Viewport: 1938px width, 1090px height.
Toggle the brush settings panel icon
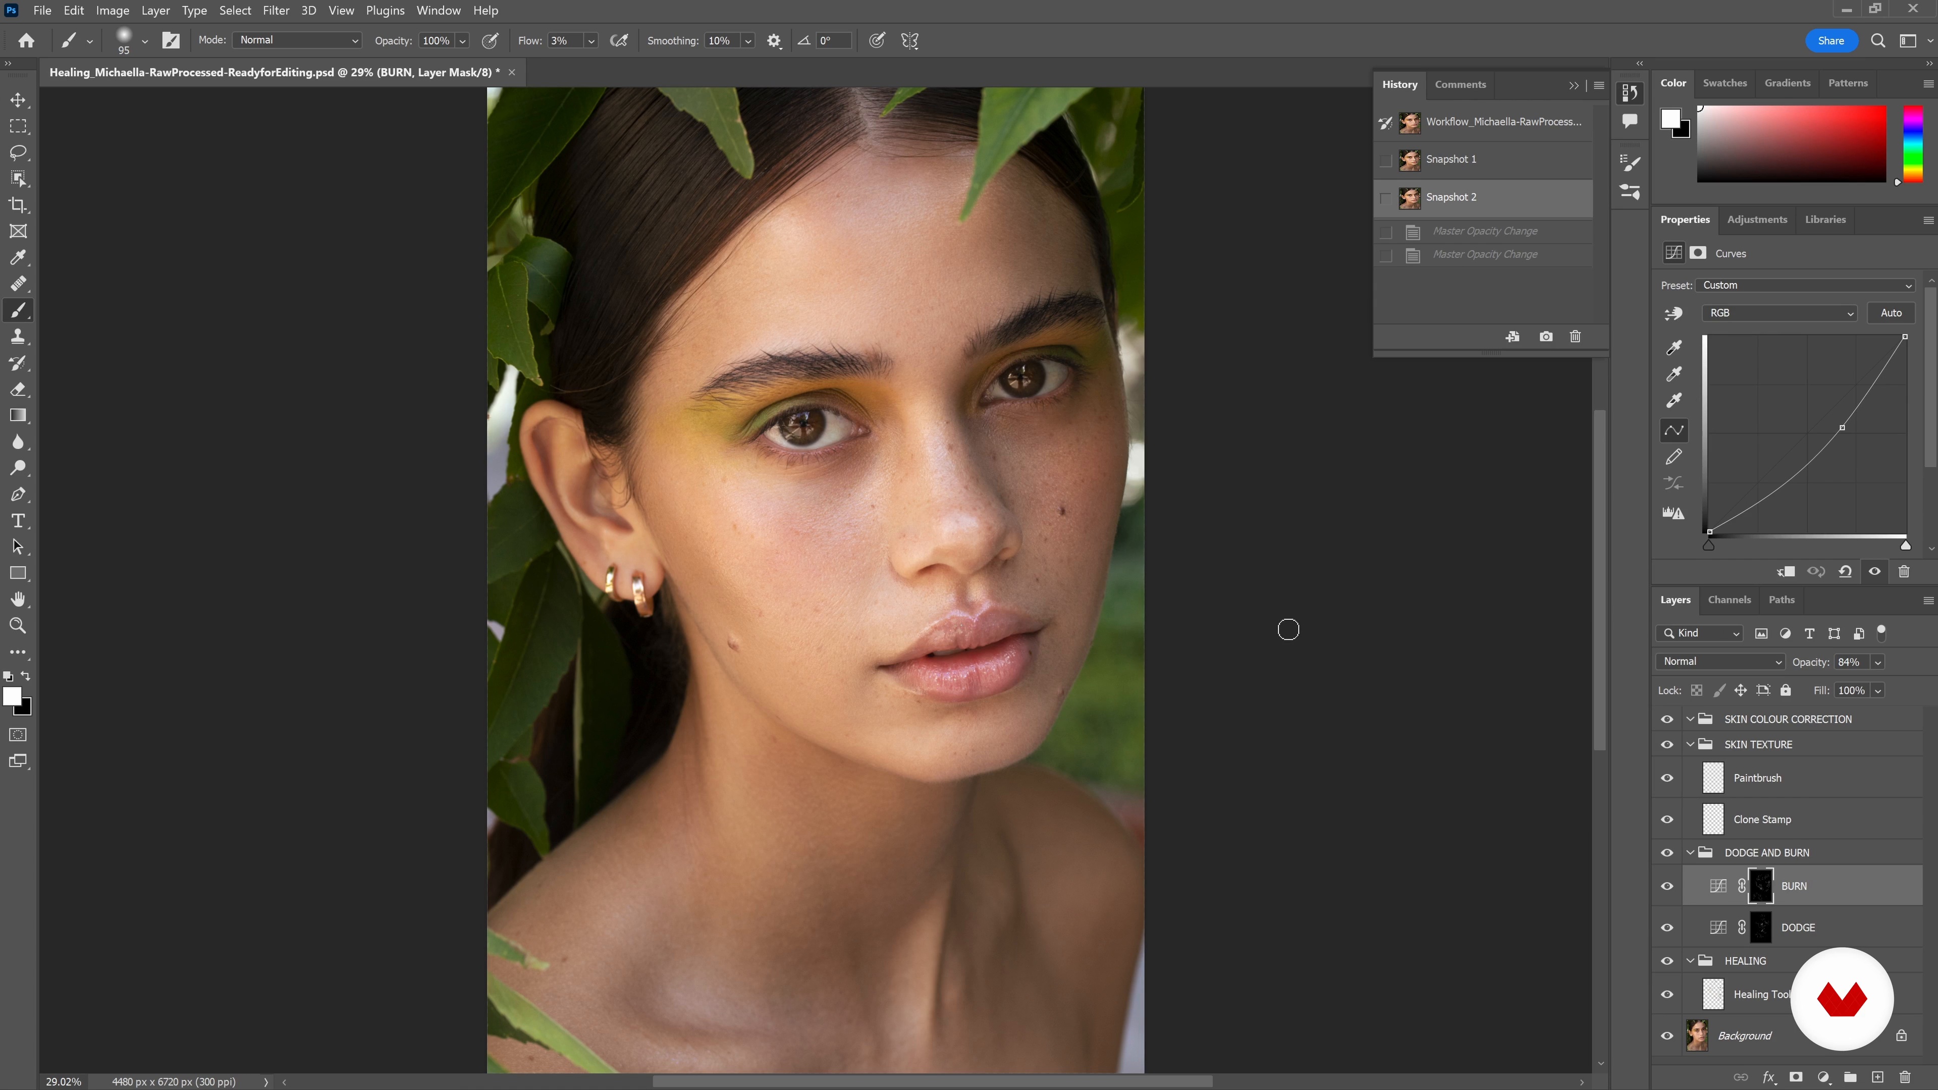pyautogui.click(x=172, y=40)
